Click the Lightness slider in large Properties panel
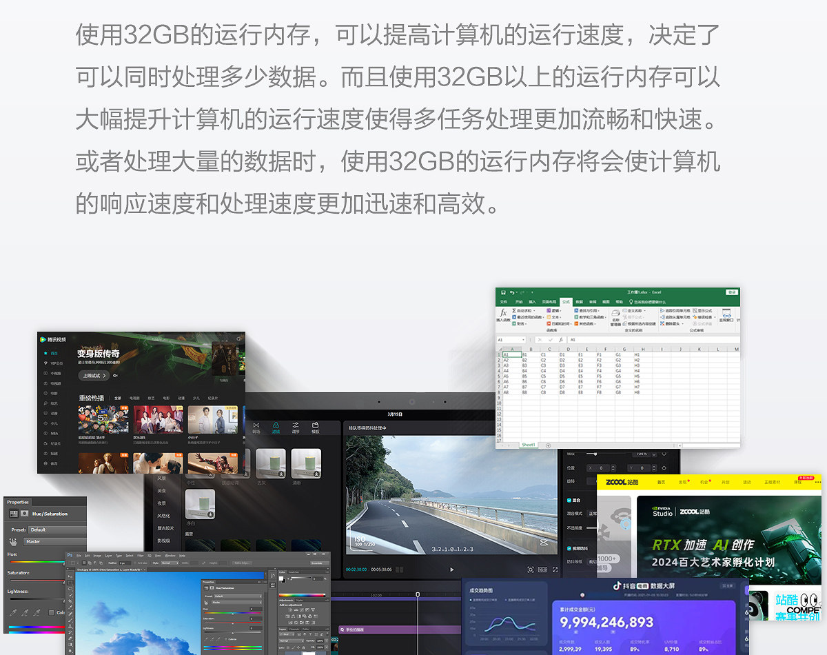827x655 pixels. point(37,599)
